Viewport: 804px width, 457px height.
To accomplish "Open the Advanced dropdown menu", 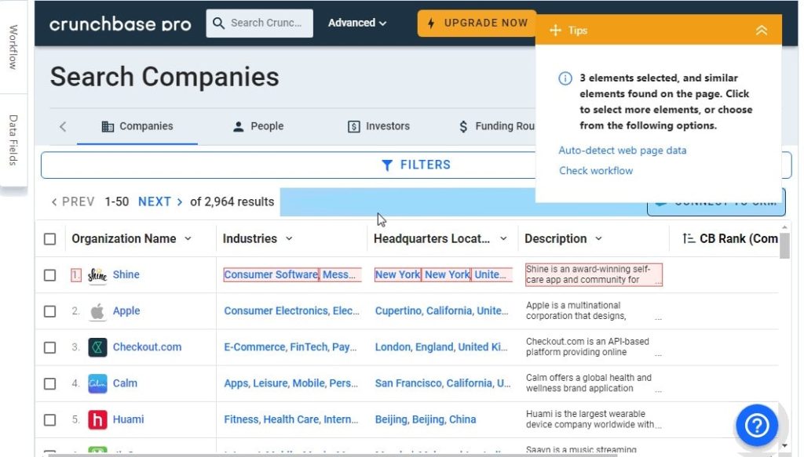I will coord(357,23).
